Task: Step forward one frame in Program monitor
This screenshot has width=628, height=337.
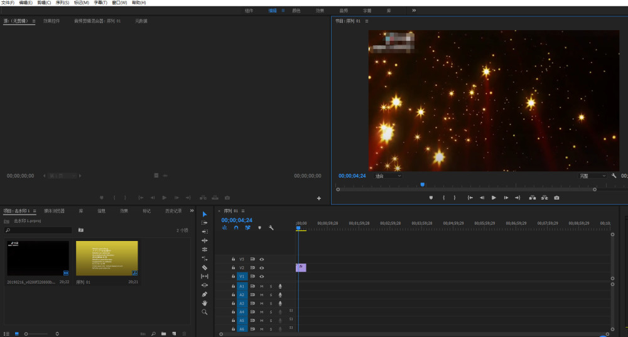Action: (x=506, y=198)
